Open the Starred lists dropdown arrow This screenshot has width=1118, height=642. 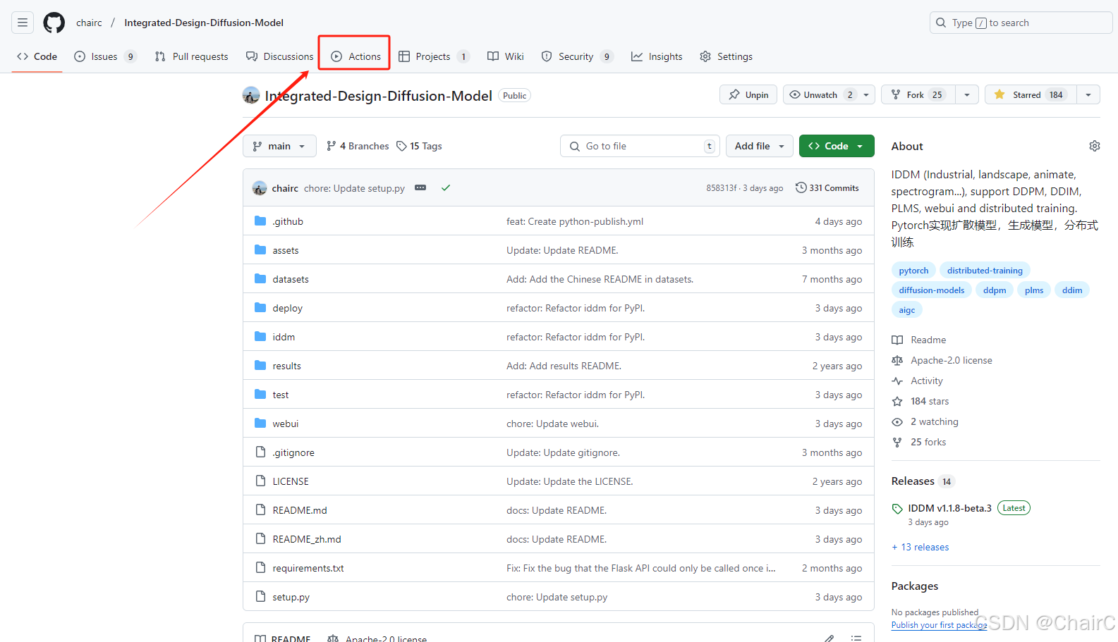point(1088,95)
